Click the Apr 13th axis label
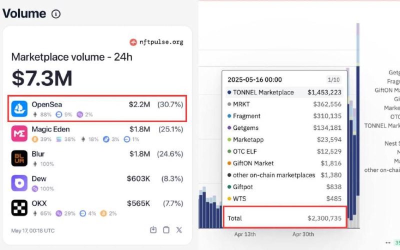 (x=245, y=234)
